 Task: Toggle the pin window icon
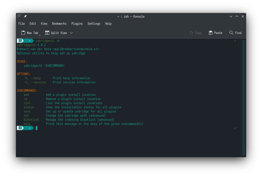point(25,16)
